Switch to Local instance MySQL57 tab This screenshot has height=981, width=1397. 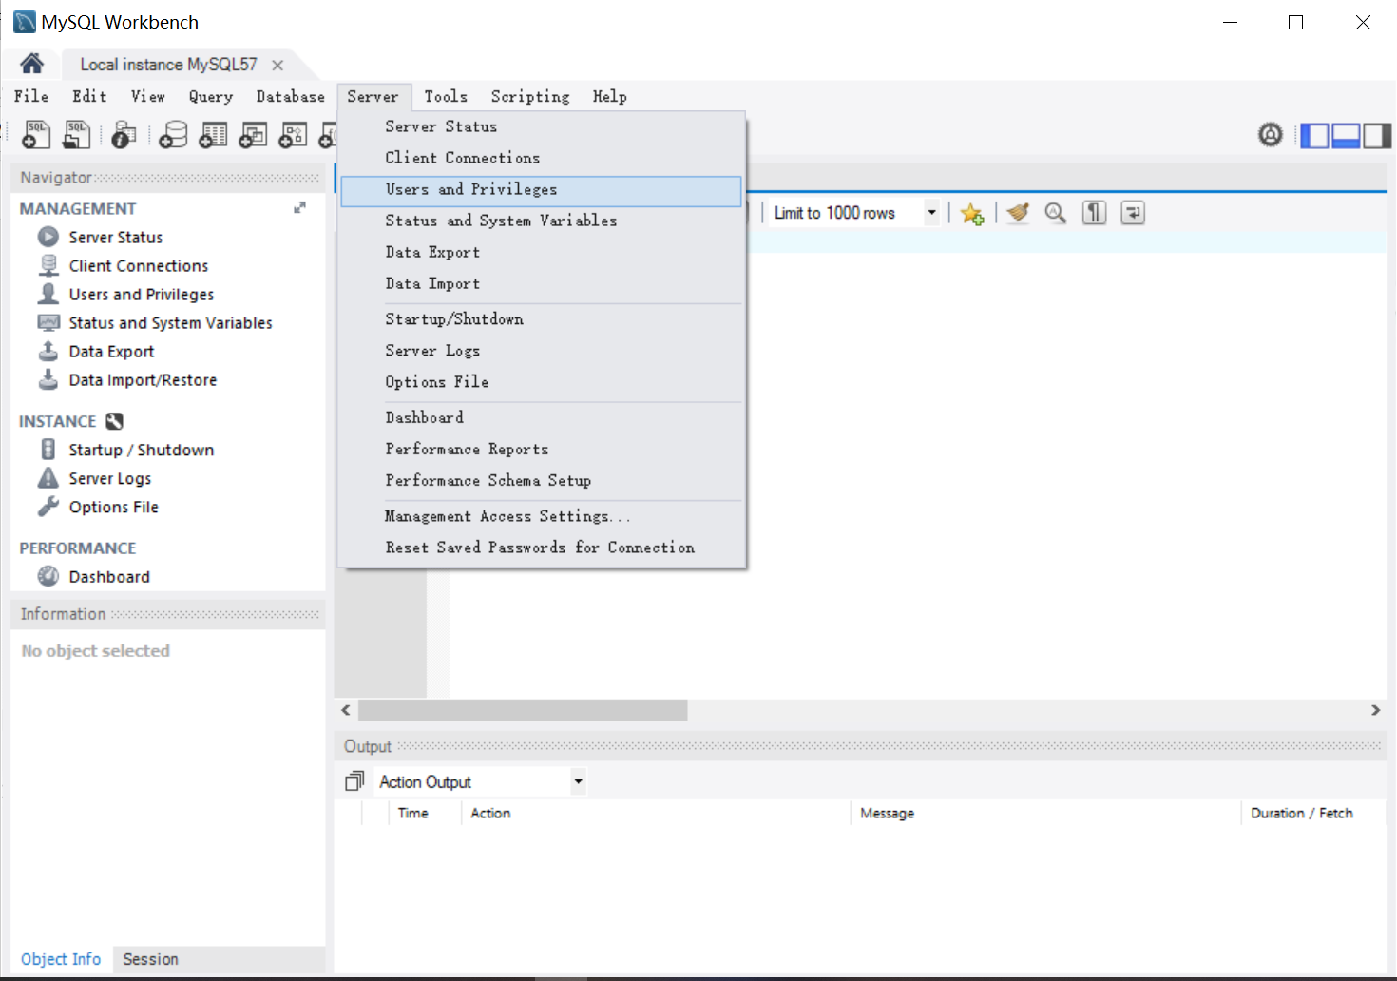tap(168, 65)
